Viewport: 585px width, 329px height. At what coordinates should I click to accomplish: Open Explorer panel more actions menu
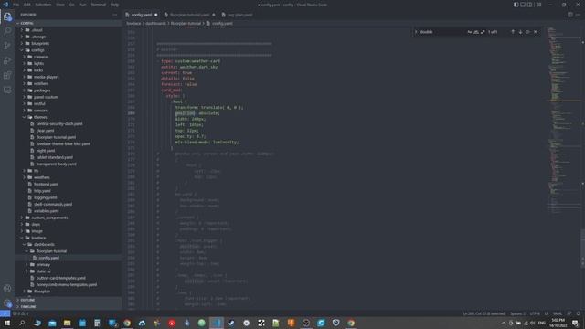(115, 15)
